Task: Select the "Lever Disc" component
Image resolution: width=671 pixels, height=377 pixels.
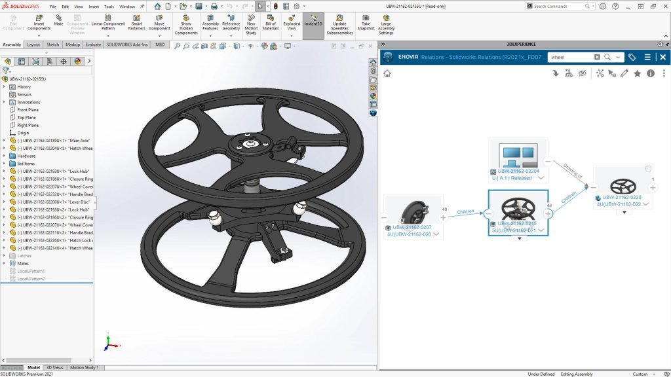Action: tap(52, 202)
